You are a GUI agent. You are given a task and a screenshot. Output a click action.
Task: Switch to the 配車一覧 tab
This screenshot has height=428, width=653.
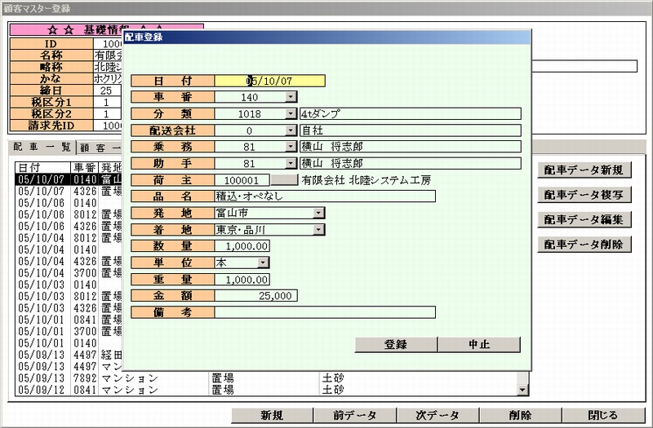42,148
